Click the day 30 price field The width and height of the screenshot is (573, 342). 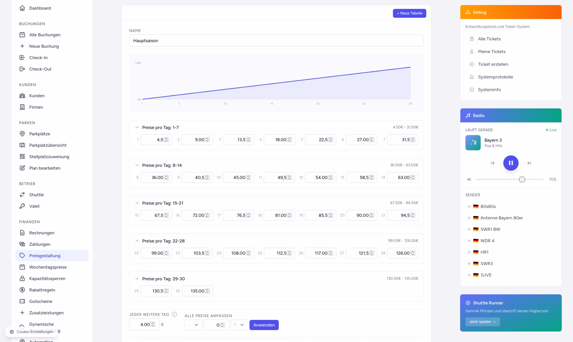(x=197, y=291)
